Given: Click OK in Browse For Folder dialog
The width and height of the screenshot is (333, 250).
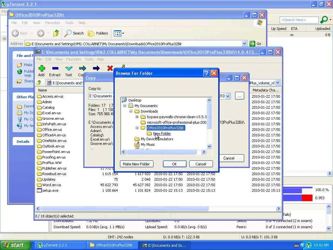Looking at the screenshot, I should [x=174, y=164].
